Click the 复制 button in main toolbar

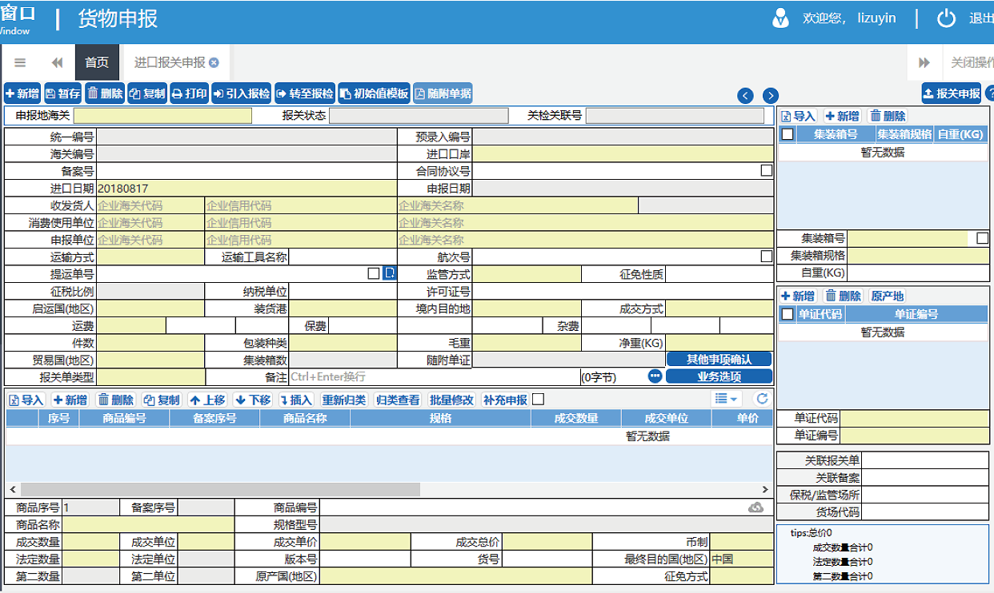147,94
